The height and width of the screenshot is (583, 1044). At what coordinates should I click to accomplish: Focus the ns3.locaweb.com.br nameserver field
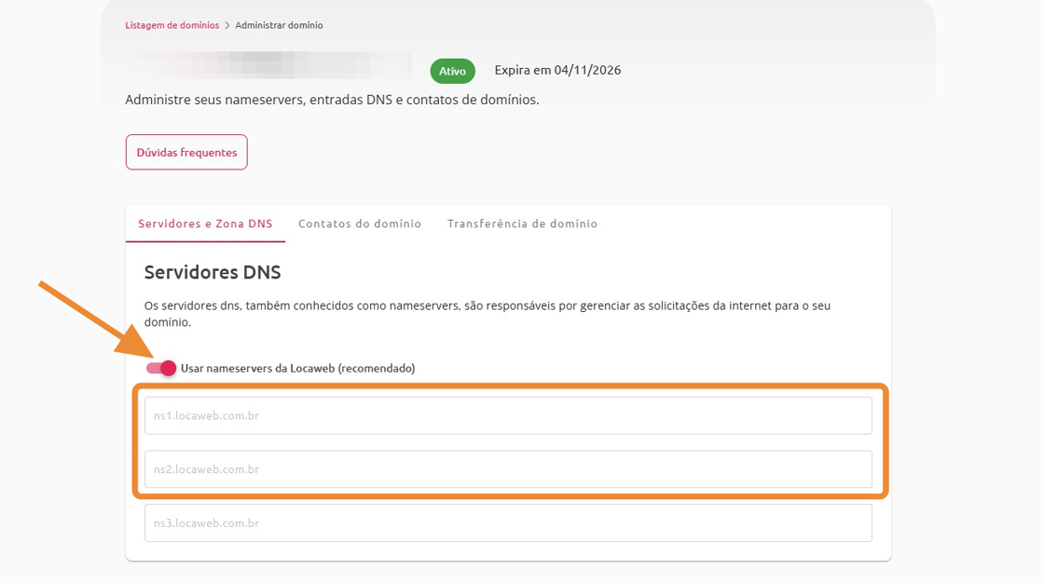tap(508, 523)
